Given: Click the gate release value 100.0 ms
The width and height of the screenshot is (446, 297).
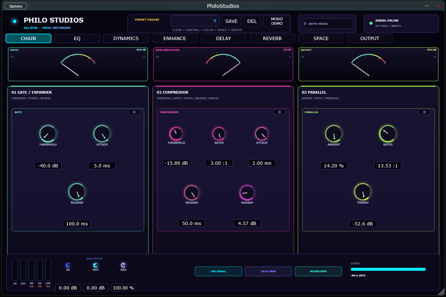Looking at the screenshot, I should (77, 224).
